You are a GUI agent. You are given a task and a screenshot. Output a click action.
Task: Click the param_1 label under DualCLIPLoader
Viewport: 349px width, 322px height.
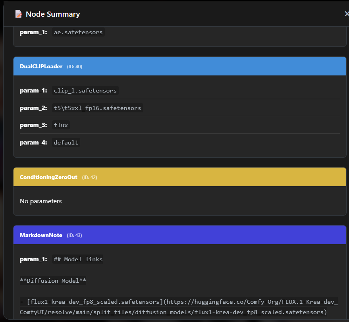coord(33,90)
